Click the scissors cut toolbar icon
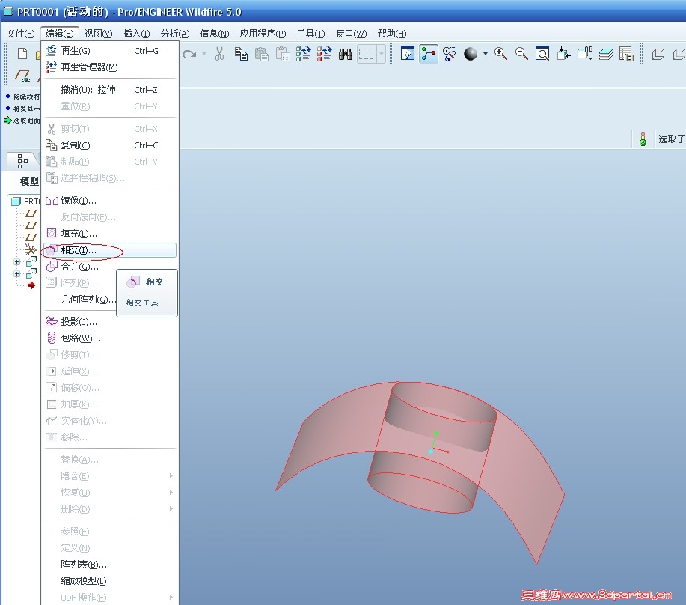Image resolution: width=686 pixels, height=605 pixels. point(219,54)
